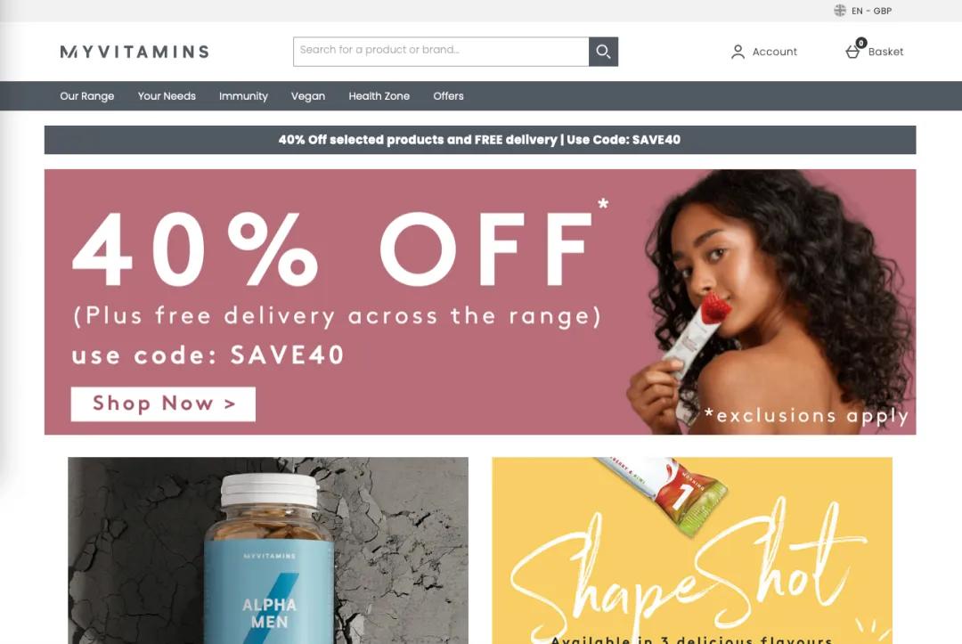Viewport: 962px width, 644px height.
Task: Click the 40% OFF hero banner
Action: [480, 302]
